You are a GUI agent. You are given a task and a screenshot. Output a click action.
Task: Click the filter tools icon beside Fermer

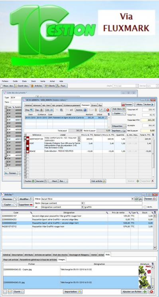(141, 199)
